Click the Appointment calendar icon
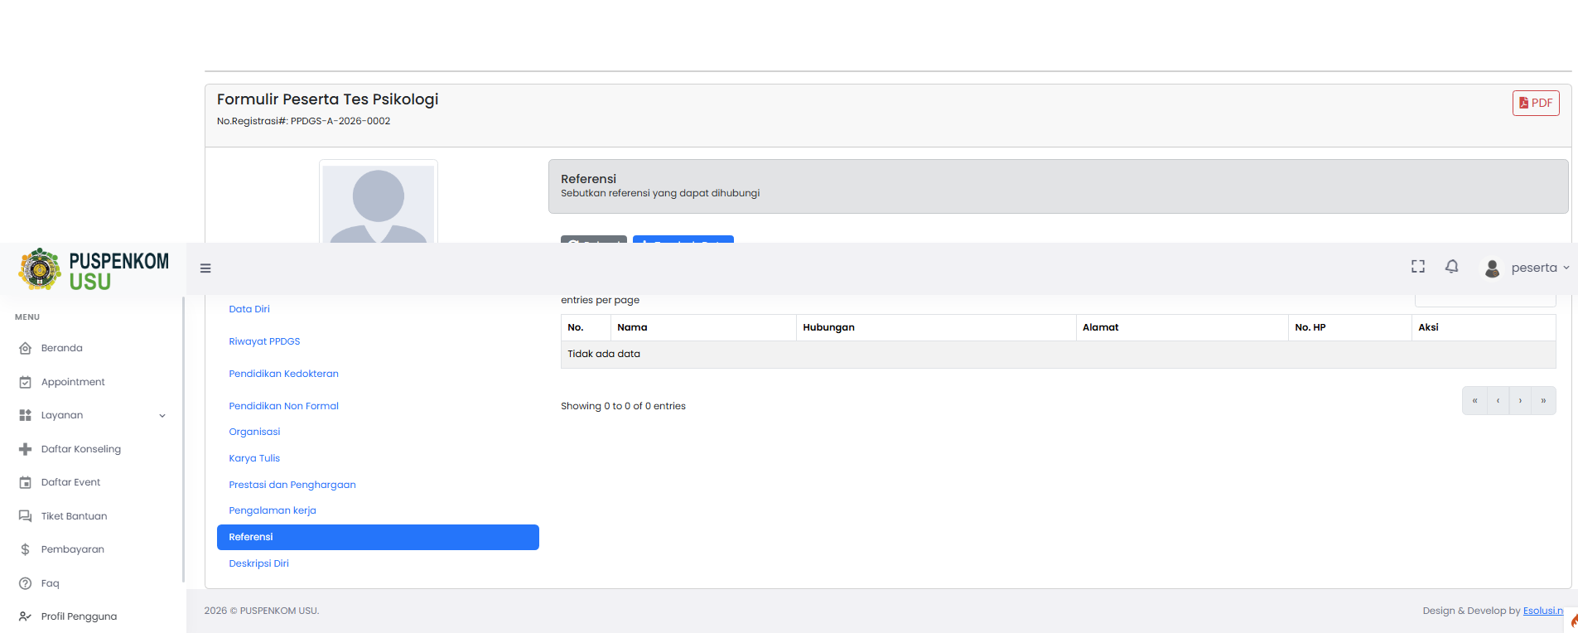1578x633 pixels. pos(25,382)
